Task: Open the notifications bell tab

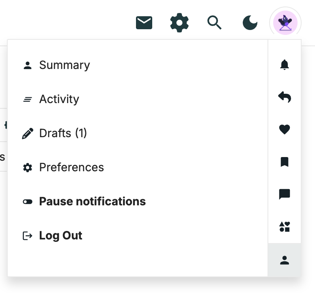Action: click(285, 65)
